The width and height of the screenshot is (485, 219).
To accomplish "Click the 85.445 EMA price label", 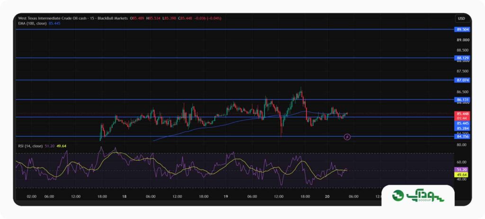I will [462, 123].
